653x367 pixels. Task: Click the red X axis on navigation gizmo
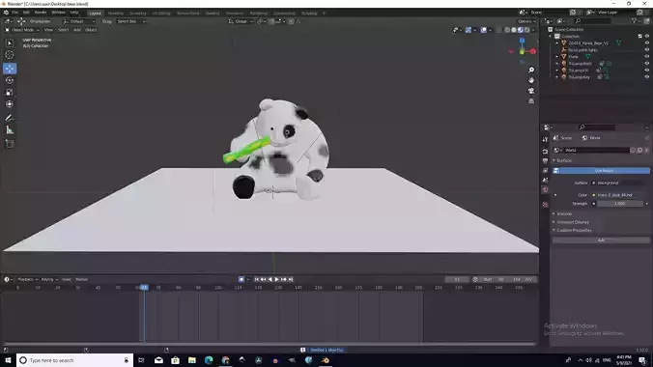pyautogui.click(x=532, y=51)
